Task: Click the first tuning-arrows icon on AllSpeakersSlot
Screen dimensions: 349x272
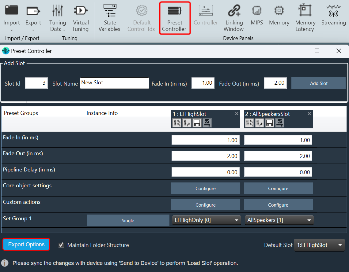Action: [249, 123]
